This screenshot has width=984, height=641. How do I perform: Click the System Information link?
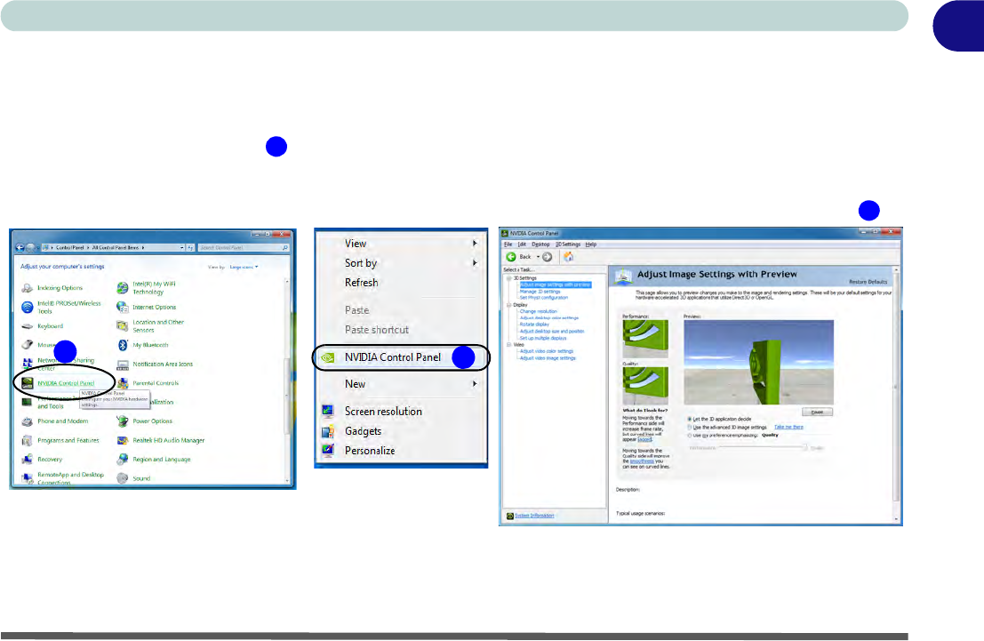click(x=533, y=515)
